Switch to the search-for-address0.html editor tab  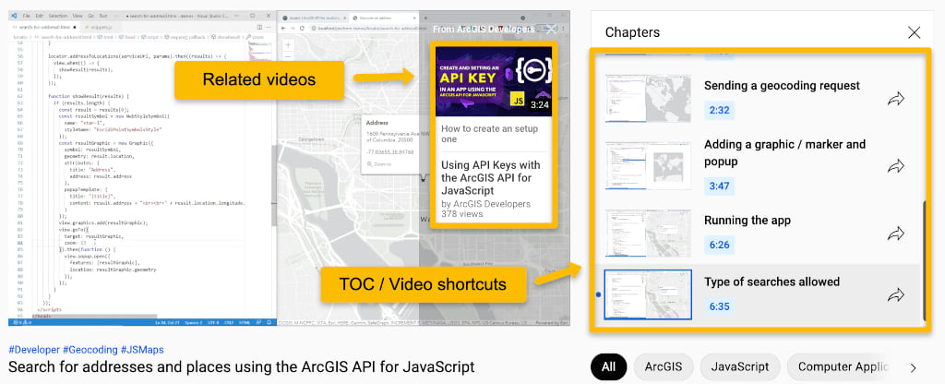tap(45, 27)
